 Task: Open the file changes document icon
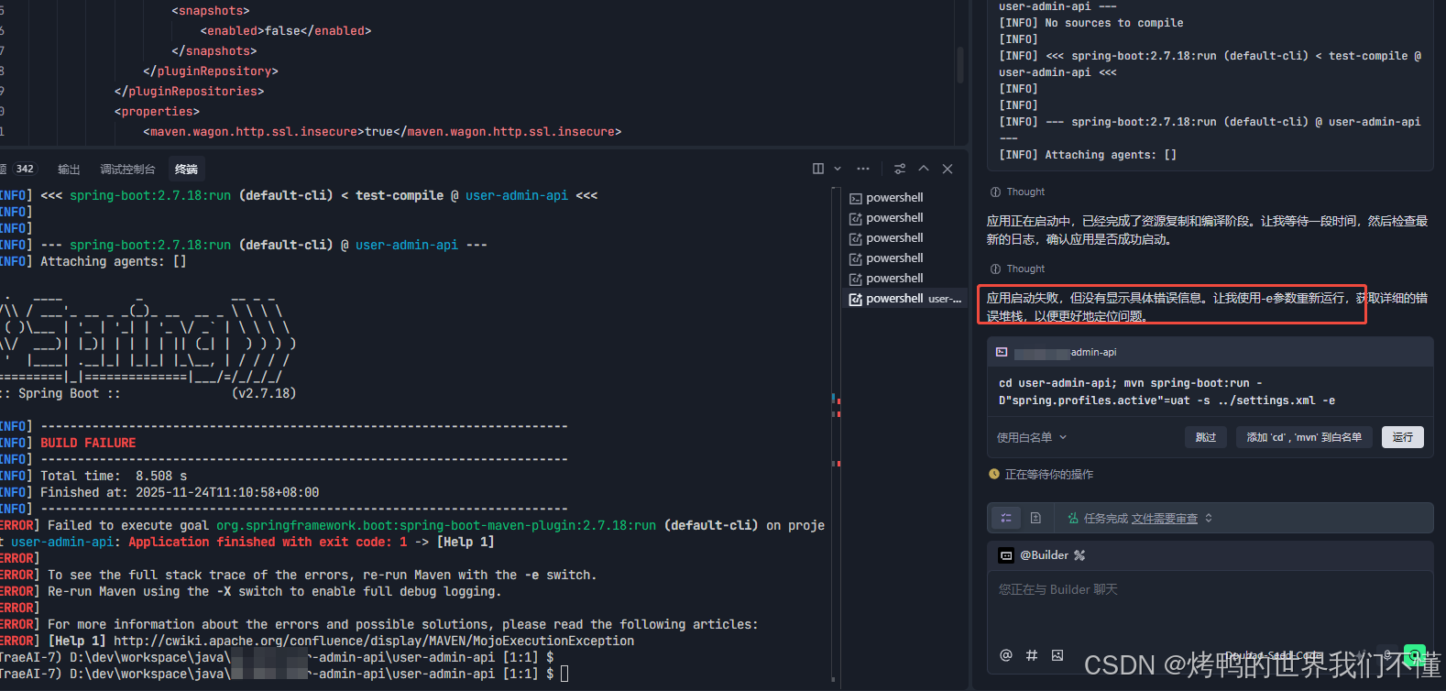coord(1035,518)
